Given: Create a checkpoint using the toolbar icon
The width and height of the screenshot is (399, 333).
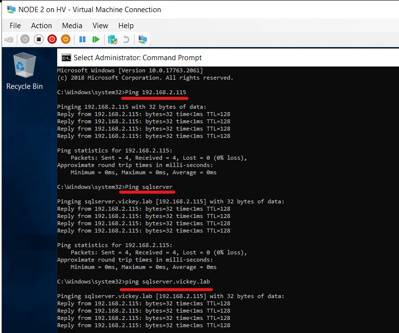Looking at the screenshot, I should [112, 39].
